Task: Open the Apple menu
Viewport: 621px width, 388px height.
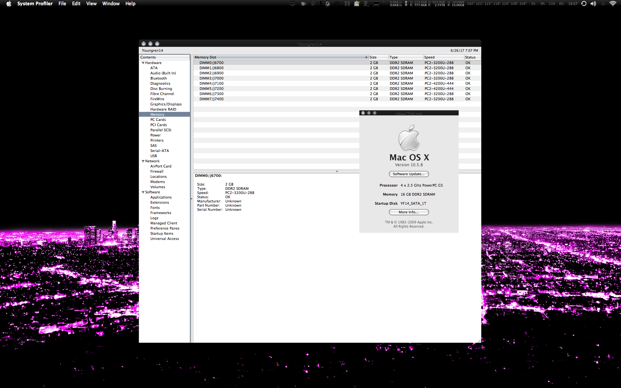Action: [x=9, y=4]
